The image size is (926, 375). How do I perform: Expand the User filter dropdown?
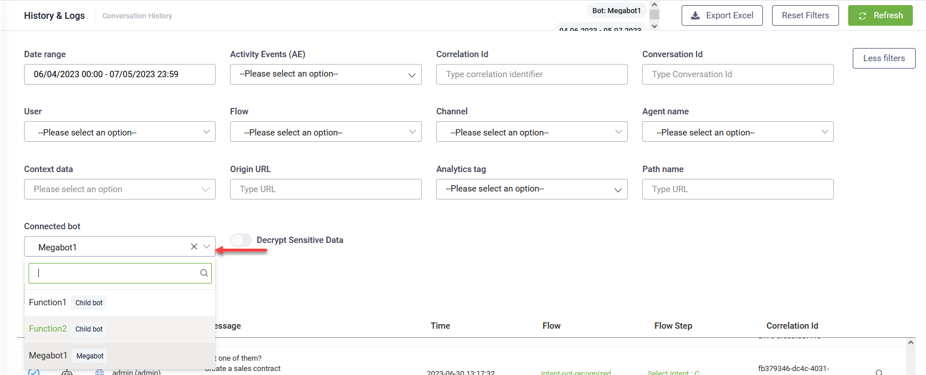click(x=120, y=132)
